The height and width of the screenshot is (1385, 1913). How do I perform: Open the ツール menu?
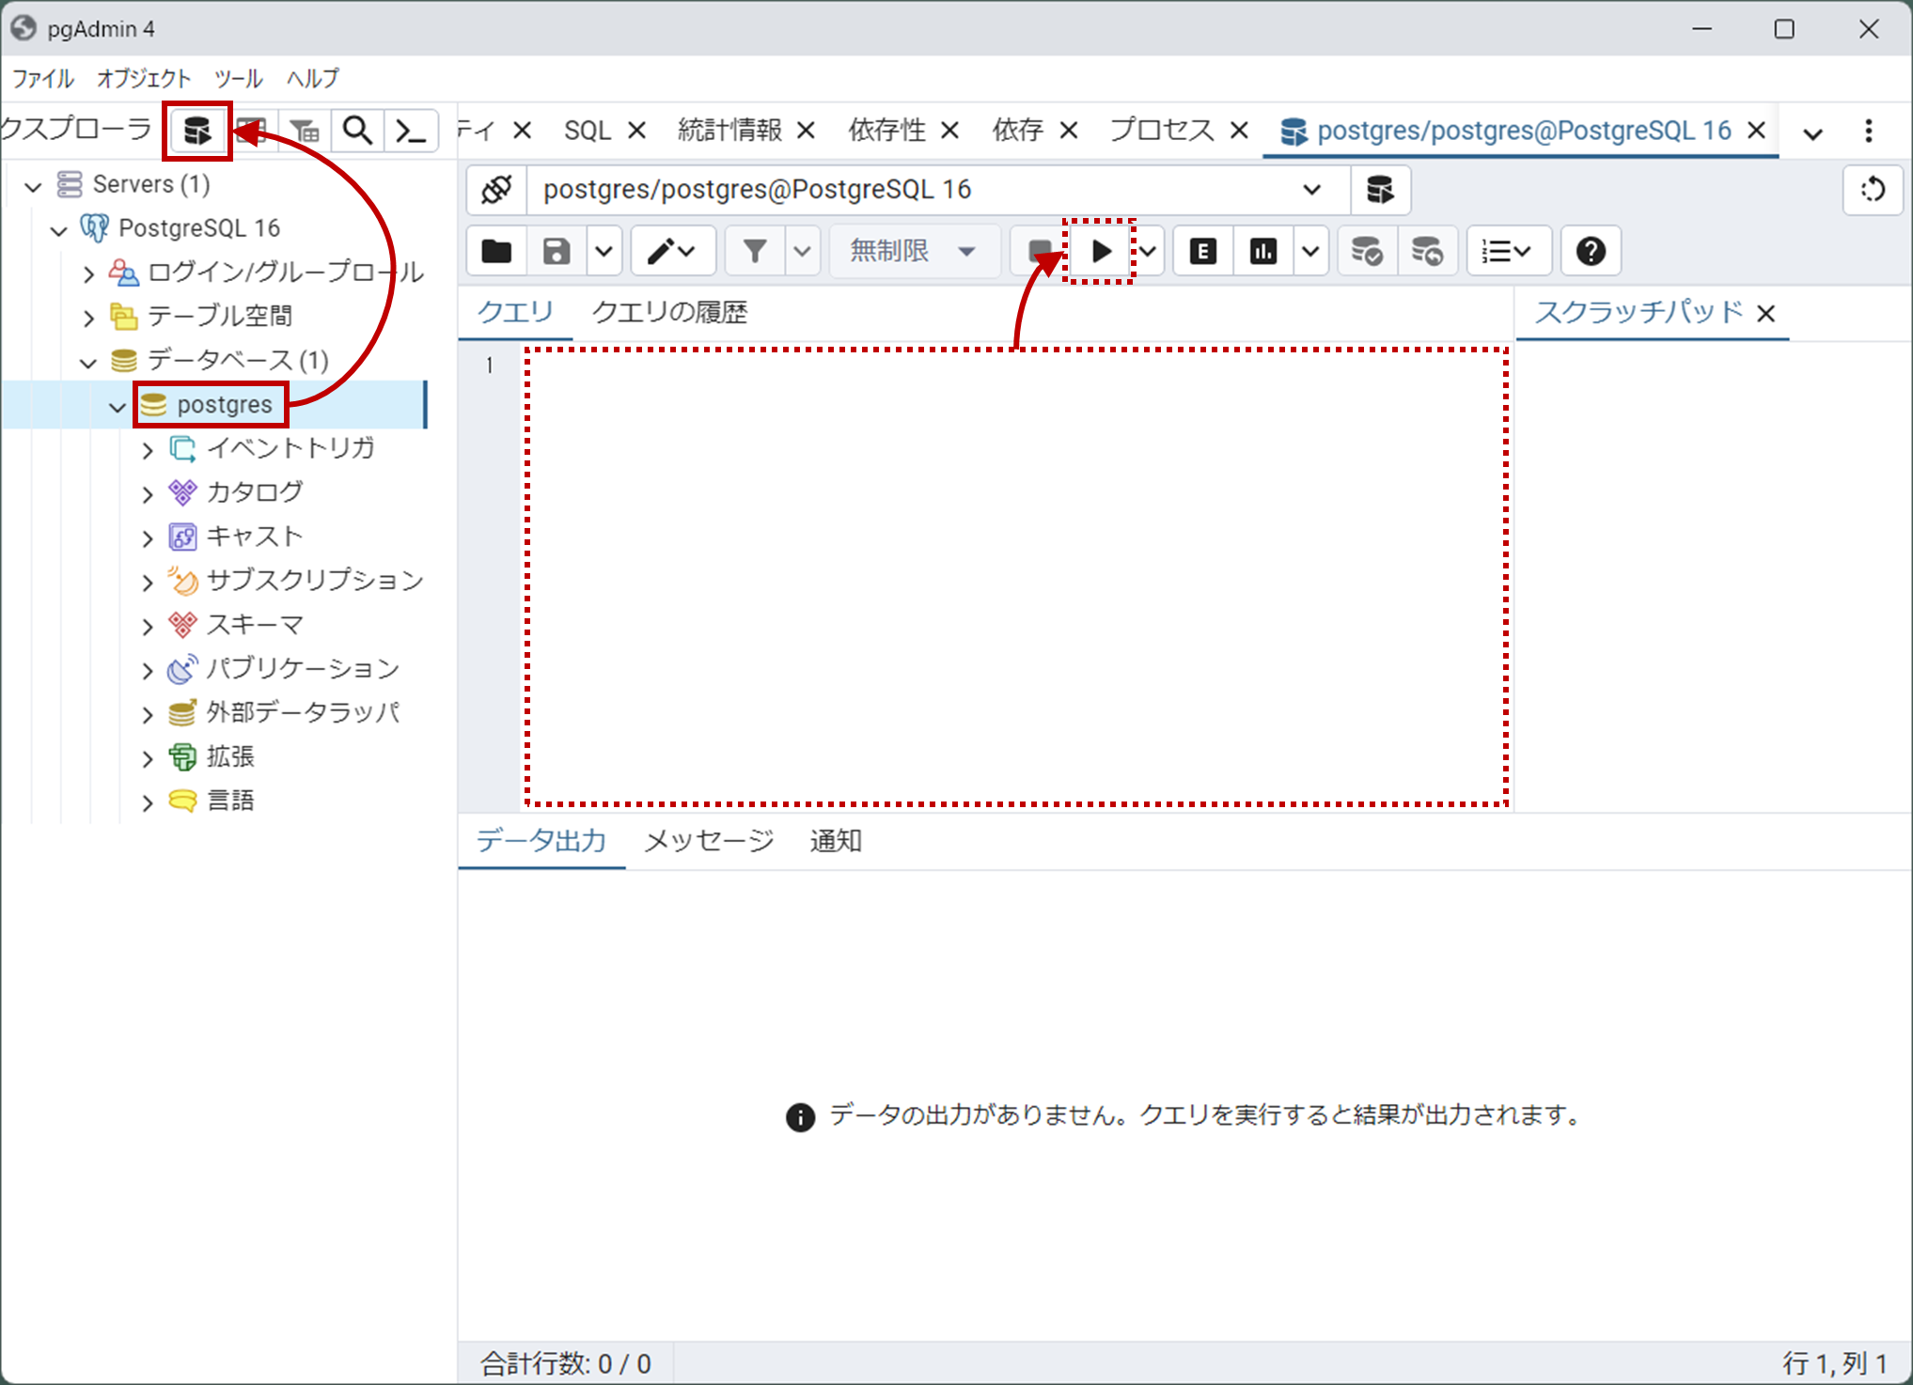click(238, 79)
